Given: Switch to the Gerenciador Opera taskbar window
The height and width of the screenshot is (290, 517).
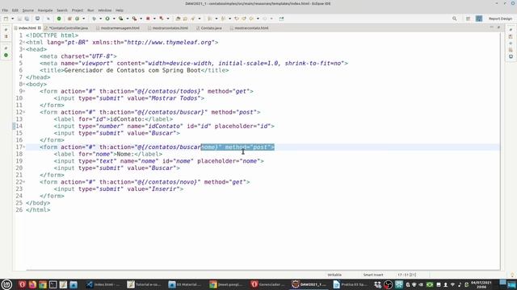Looking at the screenshot, I should coord(267,284).
